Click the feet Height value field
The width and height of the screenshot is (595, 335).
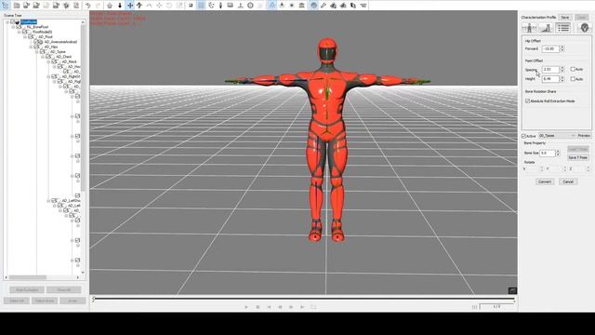[x=550, y=79]
